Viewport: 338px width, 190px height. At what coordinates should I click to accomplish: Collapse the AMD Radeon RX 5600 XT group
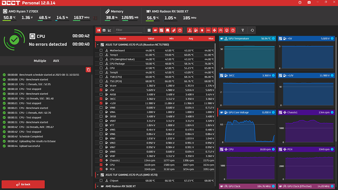[98, 186]
